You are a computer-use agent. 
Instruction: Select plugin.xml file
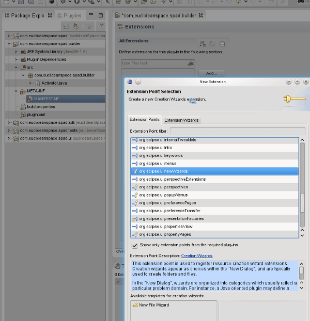(x=36, y=115)
